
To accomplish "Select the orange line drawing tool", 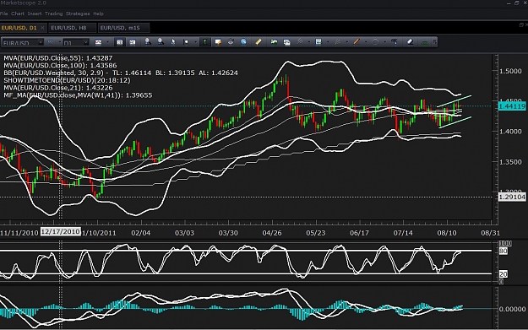I will 357,42.
